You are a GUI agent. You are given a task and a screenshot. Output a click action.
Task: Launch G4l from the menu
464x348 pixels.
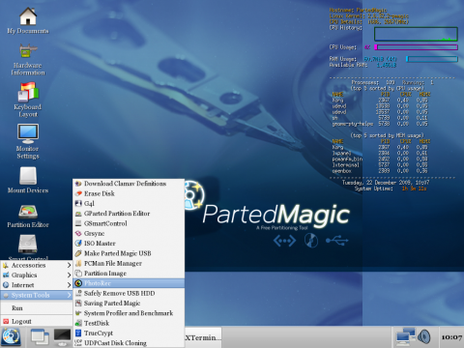click(x=129, y=203)
